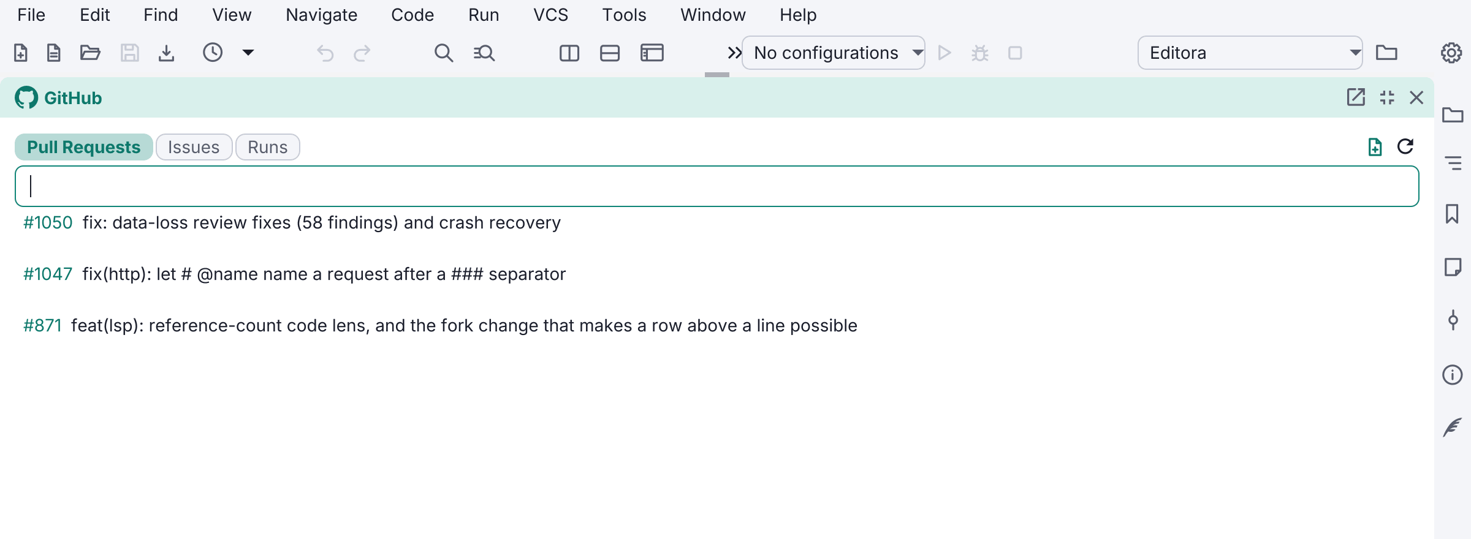Image resolution: width=1471 pixels, height=539 pixels.
Task: Select the Pull Requests tab
Action: [x=84, y=147]
